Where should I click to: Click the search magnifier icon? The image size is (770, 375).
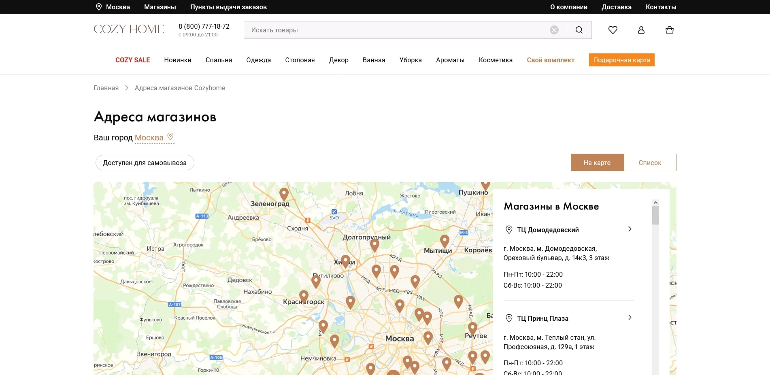coord(579,30)
